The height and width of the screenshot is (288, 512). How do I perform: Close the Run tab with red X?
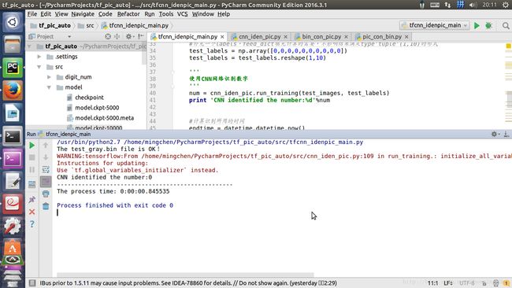click(32, 212)
